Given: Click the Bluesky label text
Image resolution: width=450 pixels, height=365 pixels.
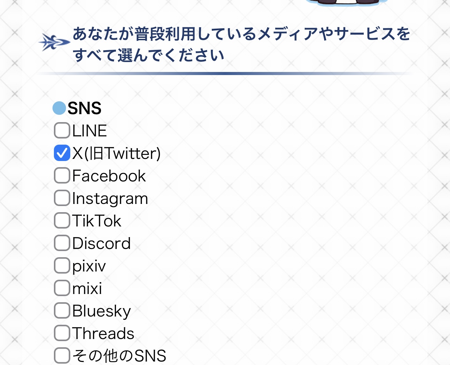Looking at the screenshot, I should tap(101, 311).
